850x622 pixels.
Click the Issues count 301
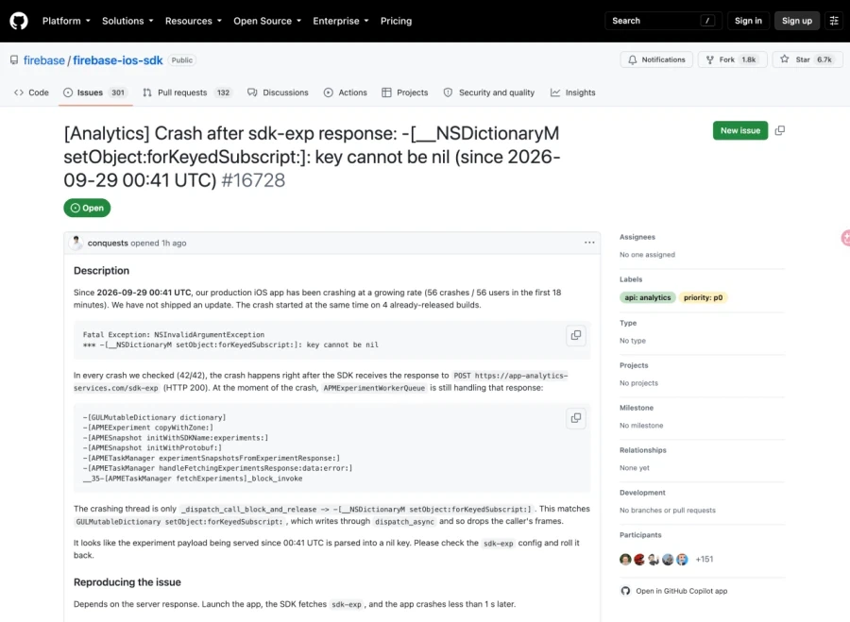click(x=118, y=92)
